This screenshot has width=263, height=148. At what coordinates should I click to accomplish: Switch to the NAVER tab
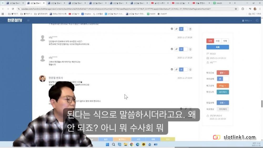click(x=222, y=3)
